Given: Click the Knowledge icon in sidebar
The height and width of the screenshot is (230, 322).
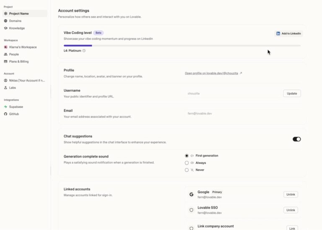Looking at the screenshot, I should point(5,28).
